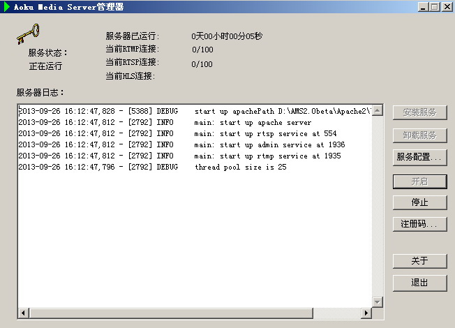Click the vertical scrollbar track of log
Image resolution: width=455 pixels, height=328 pixels.
coord(378,206)
